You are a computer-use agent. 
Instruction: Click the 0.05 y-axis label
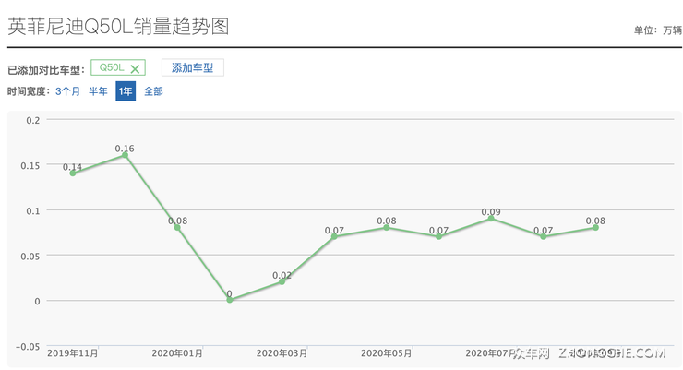[30, 256]
